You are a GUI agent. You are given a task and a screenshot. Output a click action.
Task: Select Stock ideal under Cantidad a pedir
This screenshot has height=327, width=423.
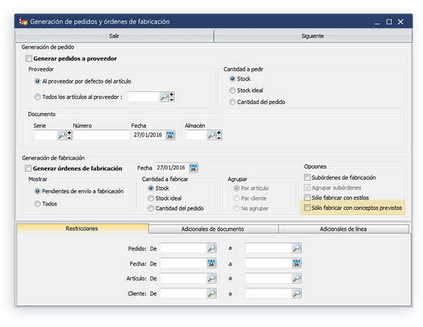coord(233,90)
